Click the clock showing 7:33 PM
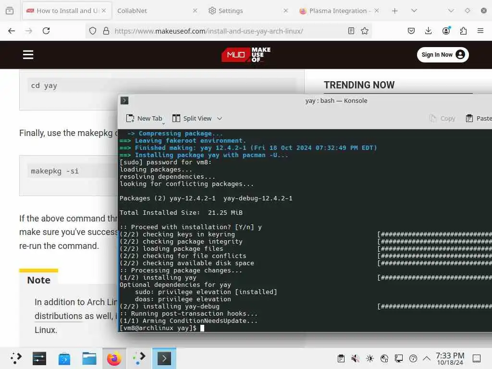This screenshot has width=492, height=369. coord(450,358)
